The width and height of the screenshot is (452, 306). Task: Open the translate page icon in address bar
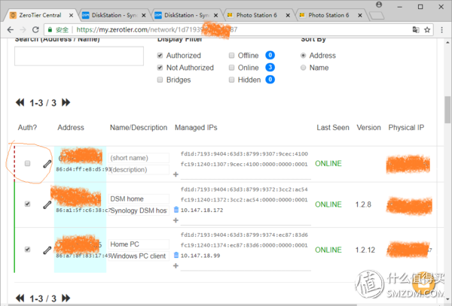pyautogui.click(x=416, y=29)
